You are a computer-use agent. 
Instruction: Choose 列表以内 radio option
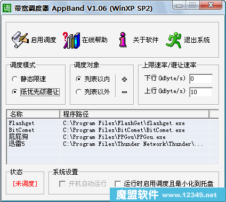78,79
